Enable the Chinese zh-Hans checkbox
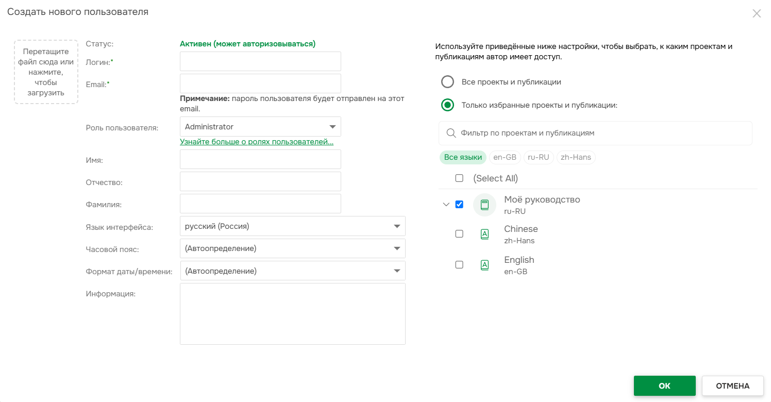771x402 pixels. click(x=459, y=234)
